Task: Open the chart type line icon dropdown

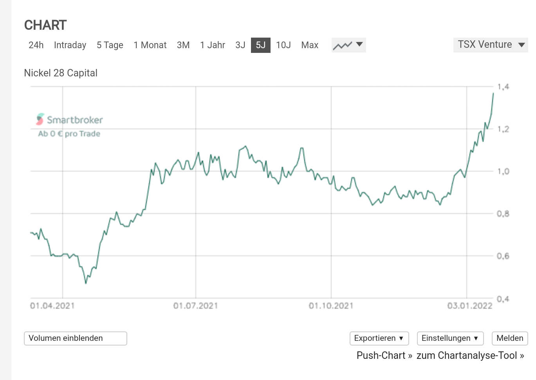Action: pos(348,45)
